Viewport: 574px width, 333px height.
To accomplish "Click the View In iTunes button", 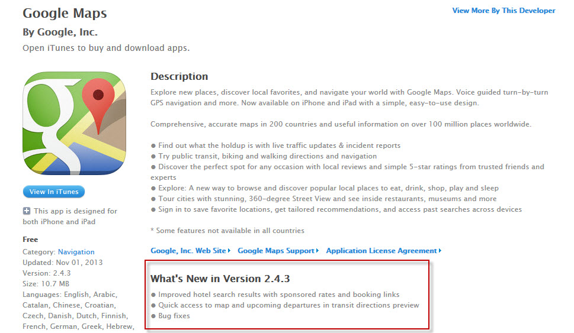I will tap(54, 192).
